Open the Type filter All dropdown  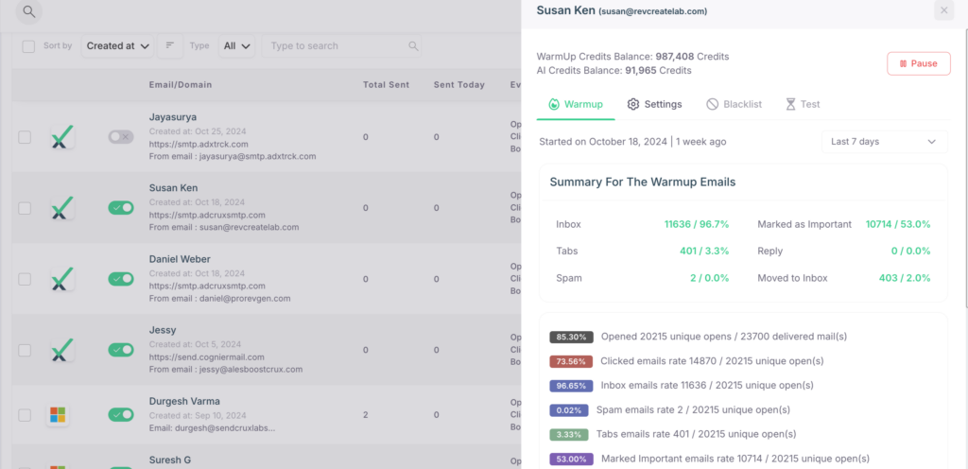pyautogui.click(x=236, y=45)
